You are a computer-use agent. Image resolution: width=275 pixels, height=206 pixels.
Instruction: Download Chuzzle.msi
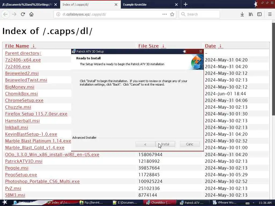pos(18,107)
